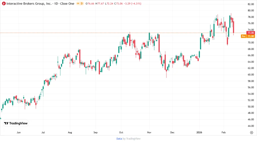Click the 64.00 price axis label
The height and width of the screenshot is (142, 257).
[251, 62]
